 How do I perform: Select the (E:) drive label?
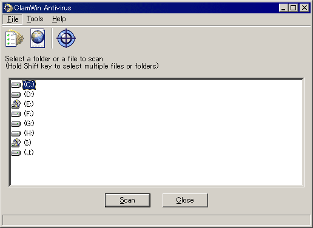[29, 104]
